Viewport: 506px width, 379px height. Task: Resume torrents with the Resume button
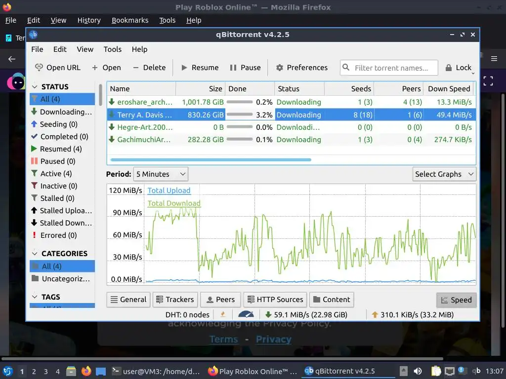(200, 68)
